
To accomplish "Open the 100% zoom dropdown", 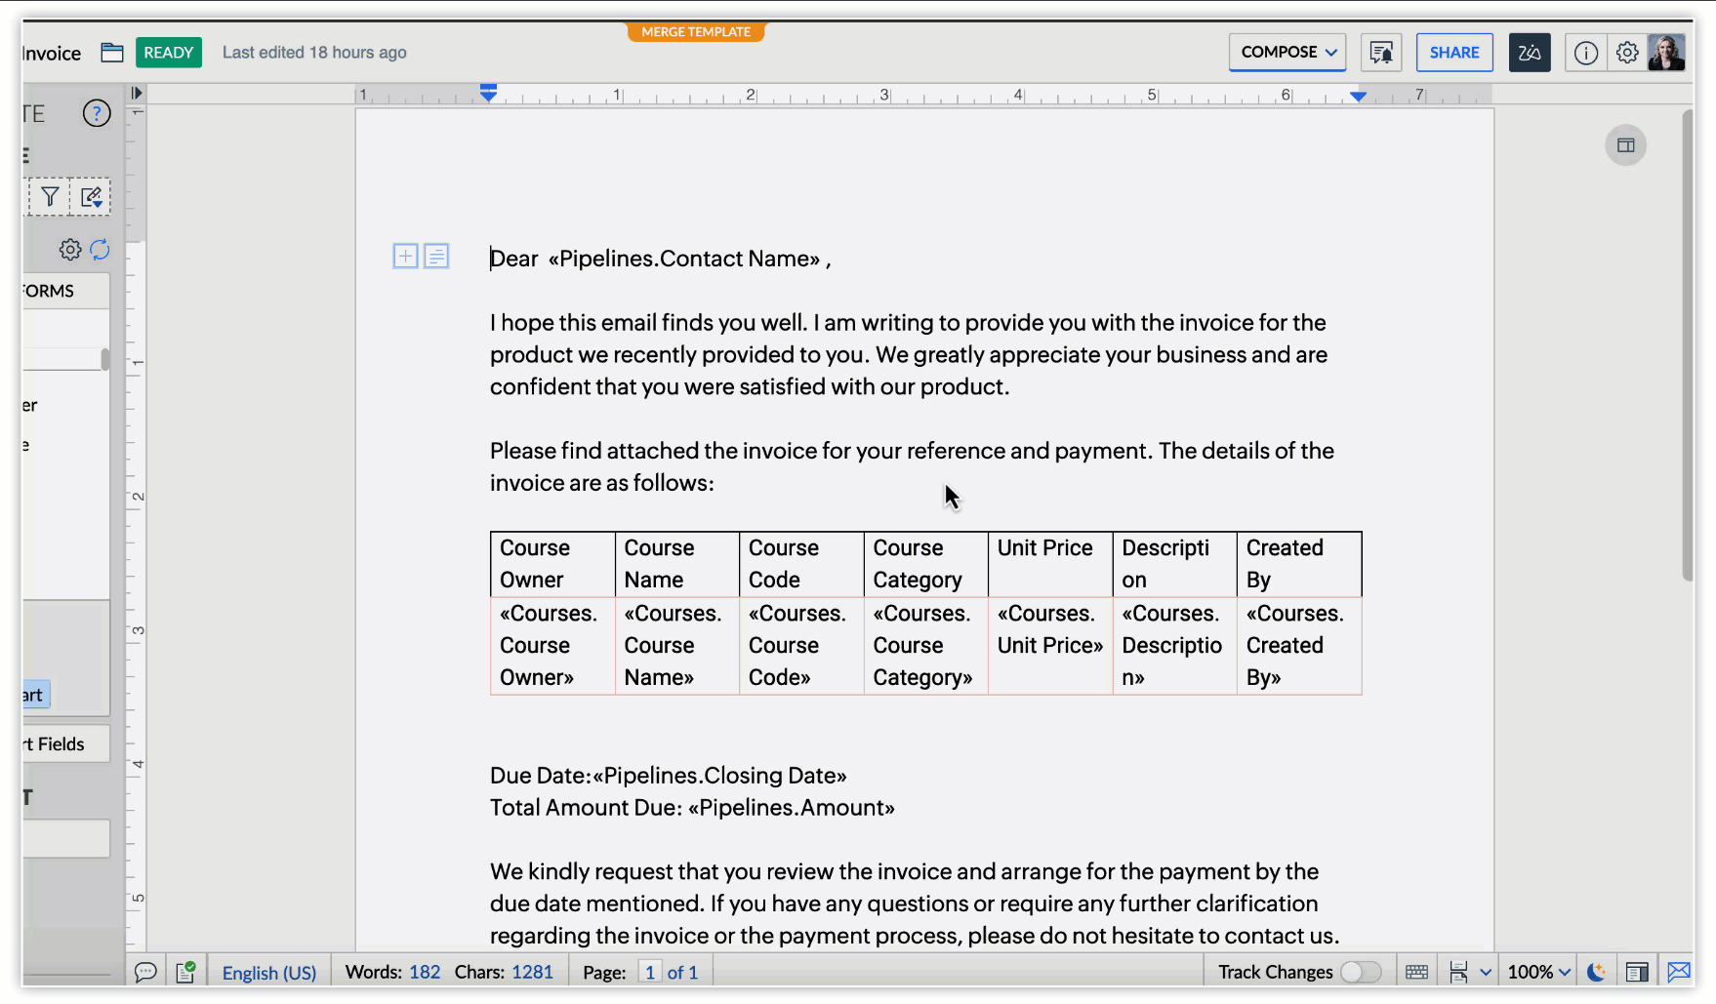I will 1539,973.
